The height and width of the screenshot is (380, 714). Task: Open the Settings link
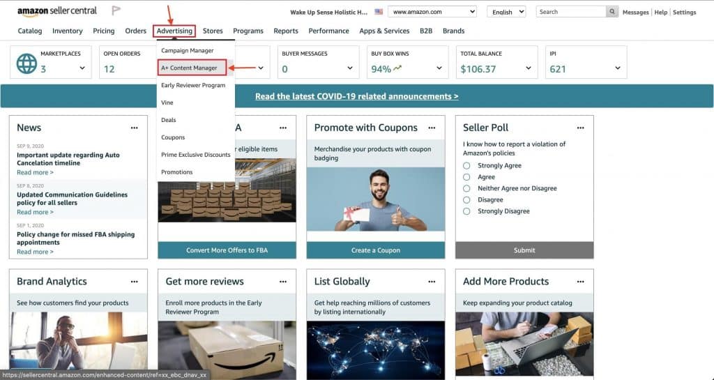685,13
